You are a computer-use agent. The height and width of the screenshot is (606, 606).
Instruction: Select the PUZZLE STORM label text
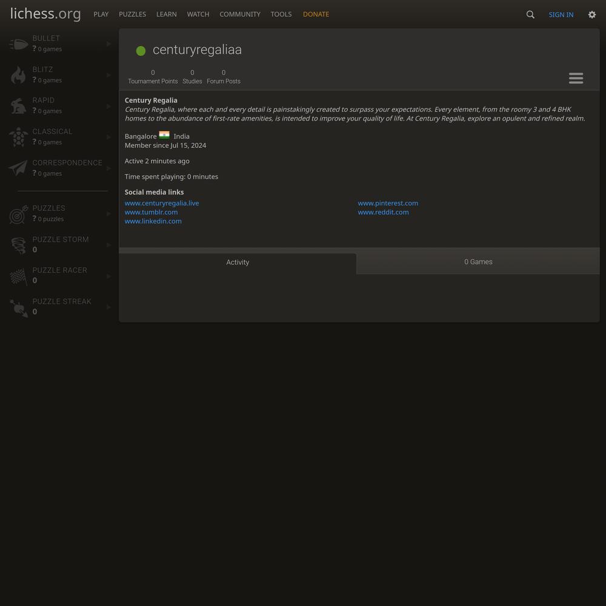tap(61, 239)
